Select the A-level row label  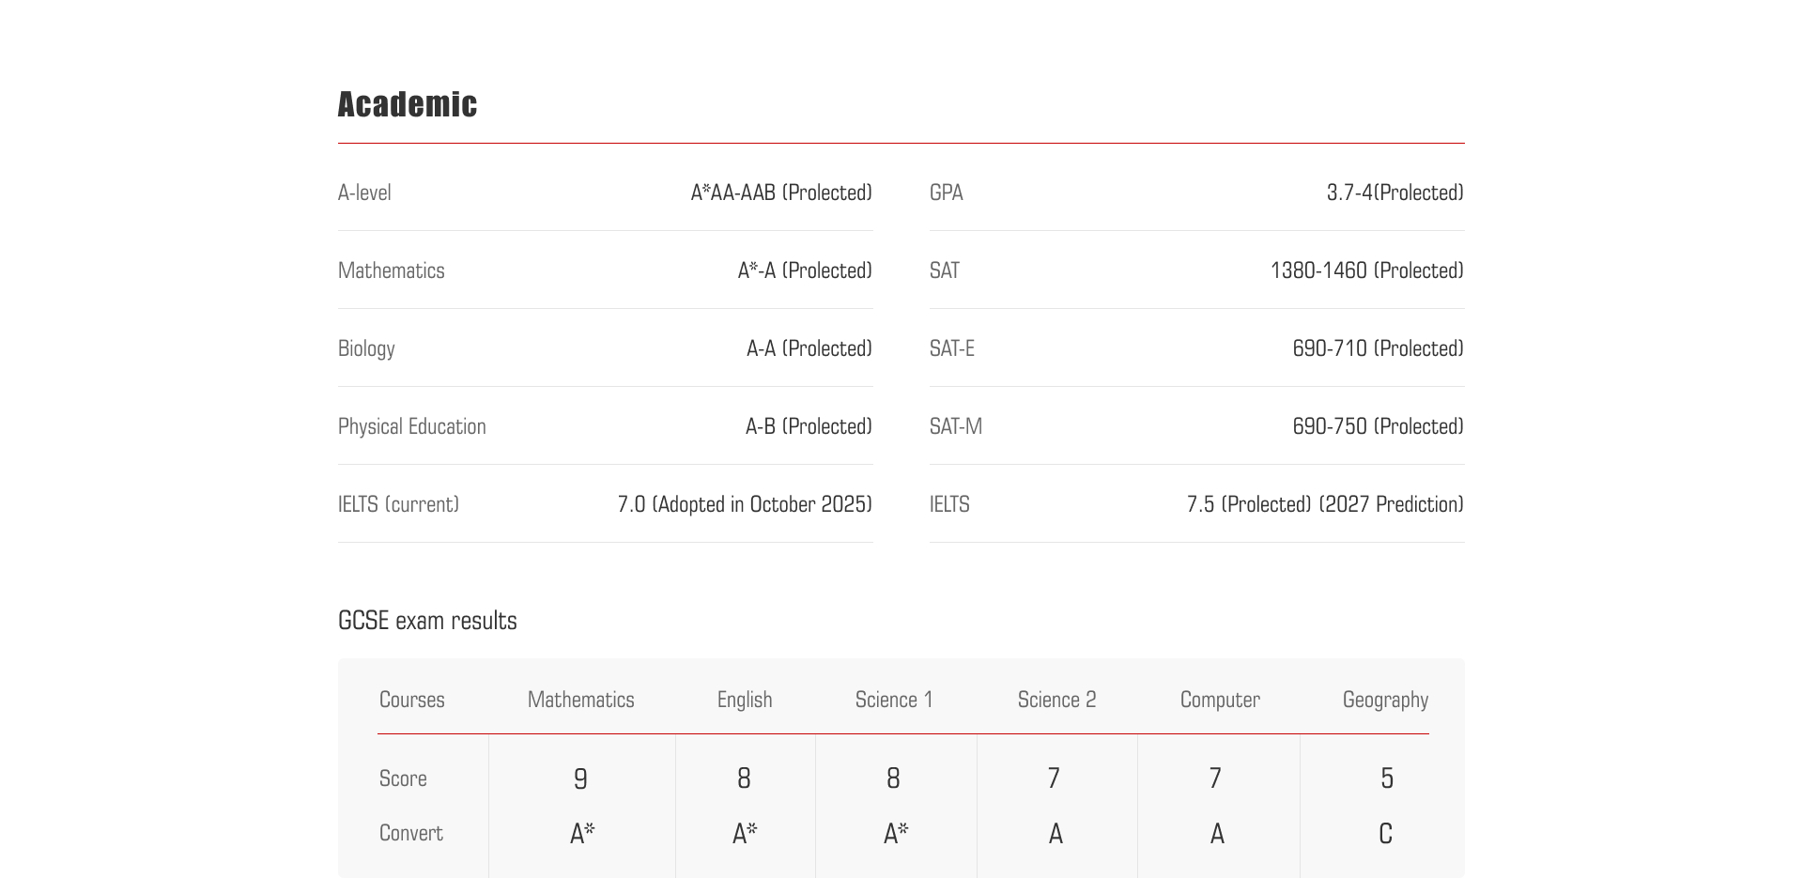364,193
